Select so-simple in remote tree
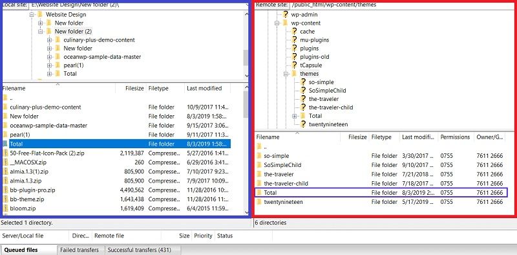Image resolution: width=517 pixels, height=255 pixels. 321,82
